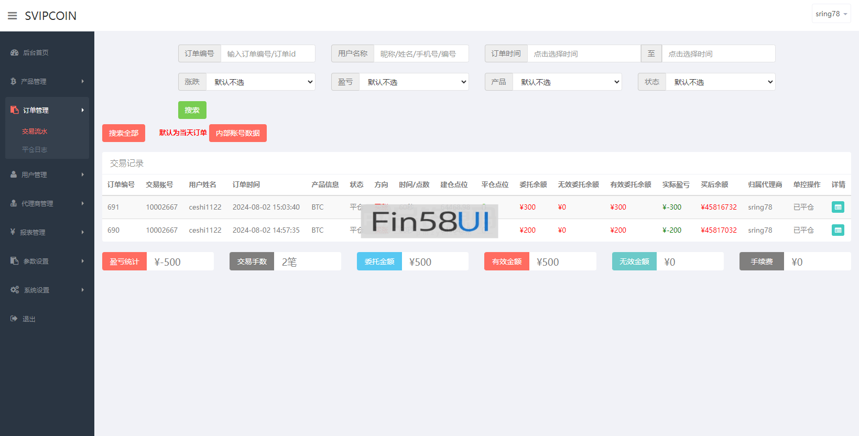Open the 产品 filter dropdown
Screen dimensions: 859x436
pos(567,82)
